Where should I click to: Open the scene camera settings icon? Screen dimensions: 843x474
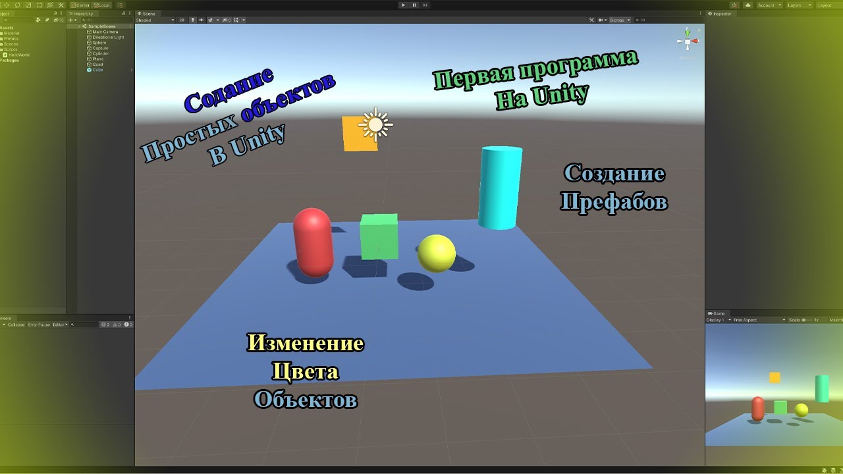[600, 20]
